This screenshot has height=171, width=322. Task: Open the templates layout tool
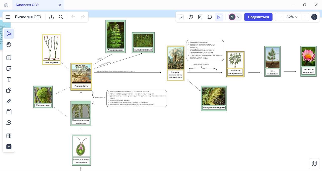(9, 58)
